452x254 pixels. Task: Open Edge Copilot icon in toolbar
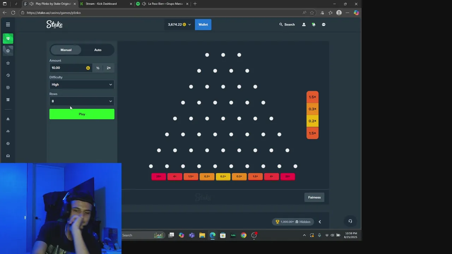coord(356,13)
